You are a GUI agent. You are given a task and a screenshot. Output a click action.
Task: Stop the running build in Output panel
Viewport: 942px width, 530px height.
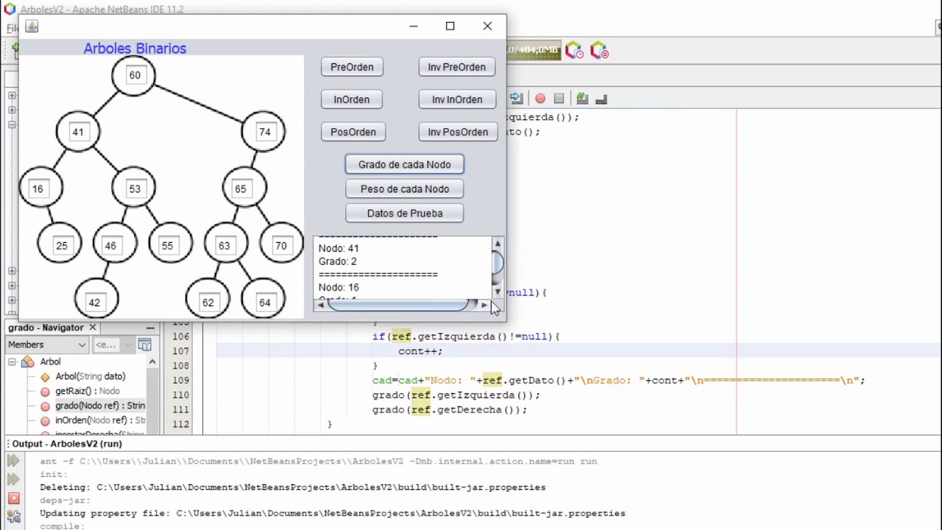click(13, 498)
